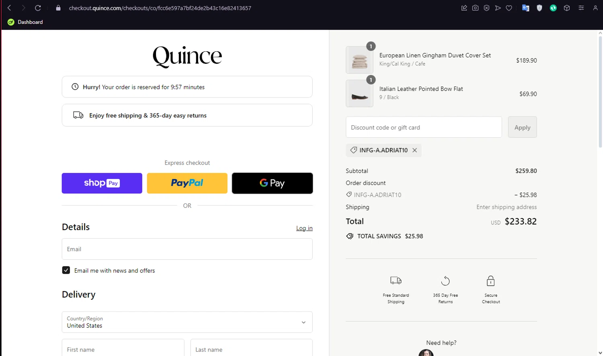Open the leather bow flat thumbnail
This screenshot has width=603, height=356.
tap(359, 94)
